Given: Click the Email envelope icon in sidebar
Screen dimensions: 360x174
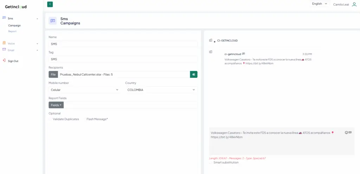Looking at the screenshot, I should 4,50.
